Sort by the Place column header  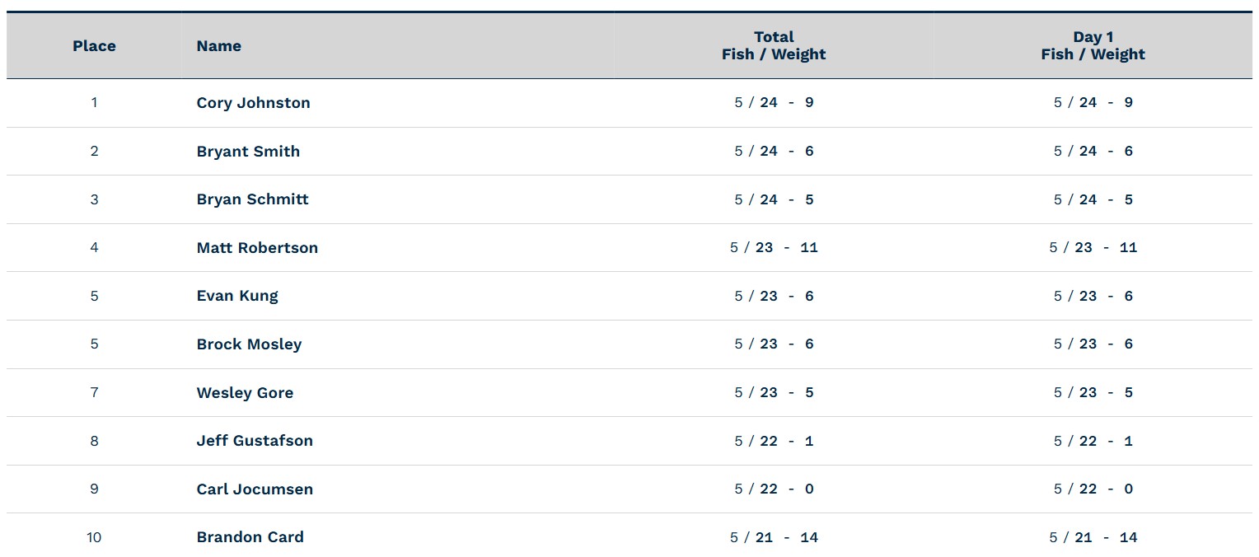(x=94, y=46)
